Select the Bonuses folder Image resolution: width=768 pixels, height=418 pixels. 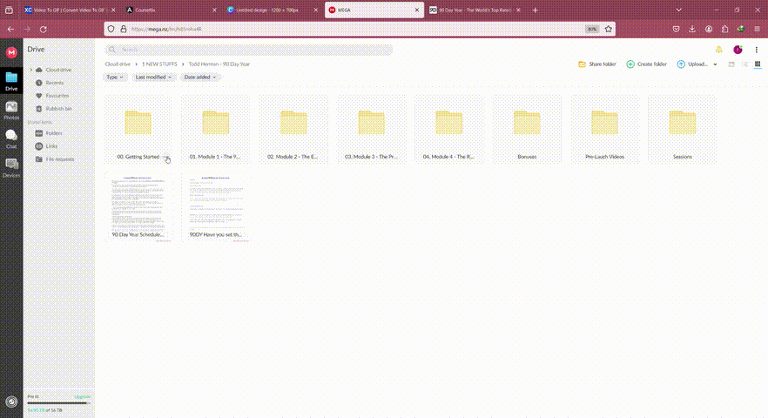pos(527,129)
